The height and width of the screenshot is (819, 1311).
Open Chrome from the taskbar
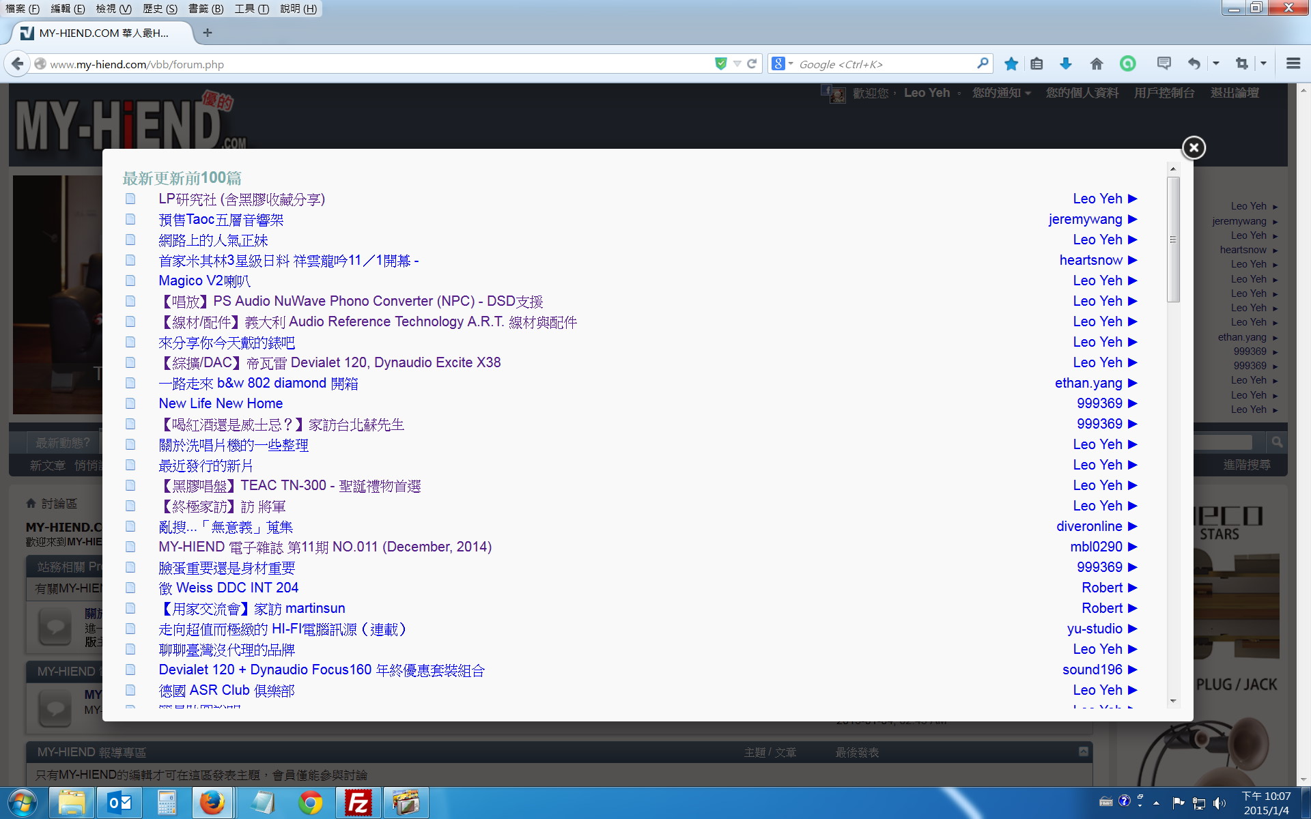tap(310, 803)
